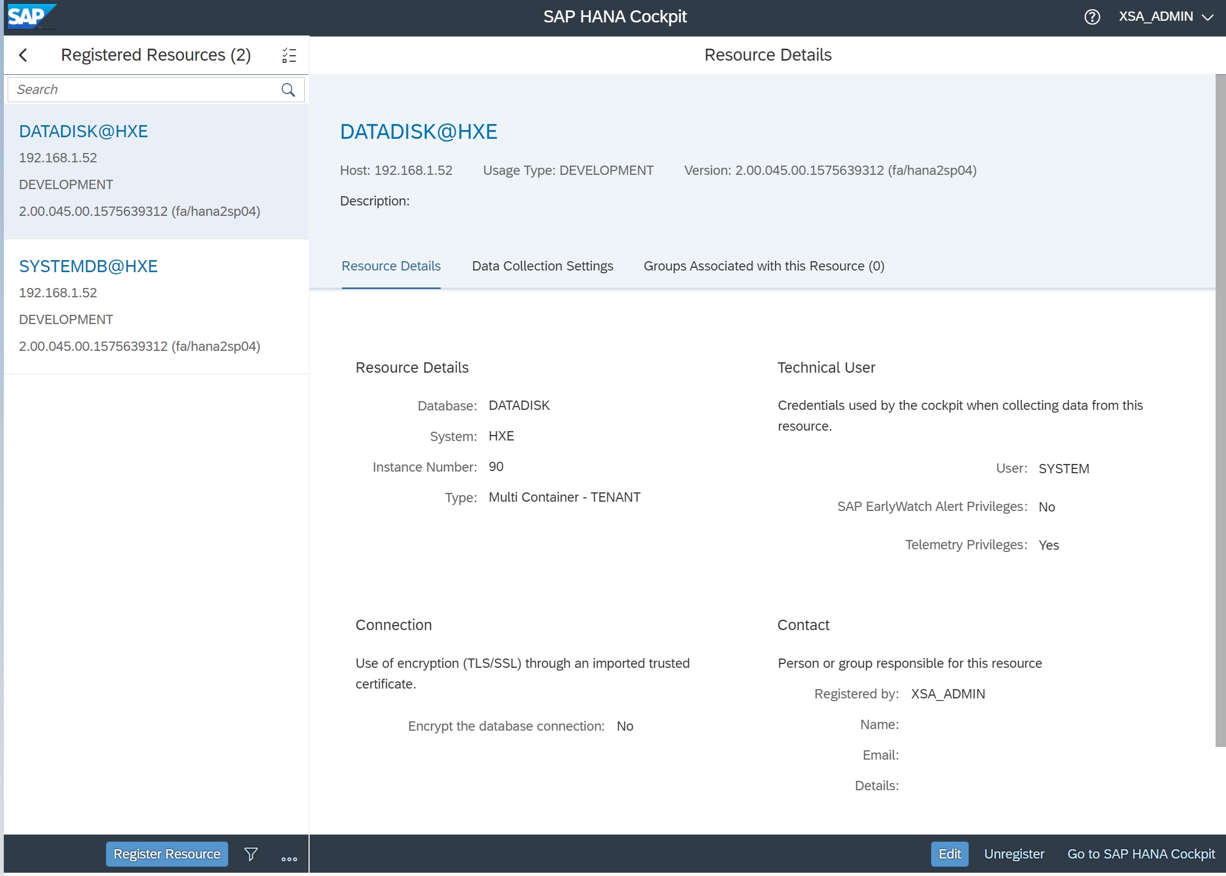
Task: Click System value HXE
Action: tap(501, 436)
